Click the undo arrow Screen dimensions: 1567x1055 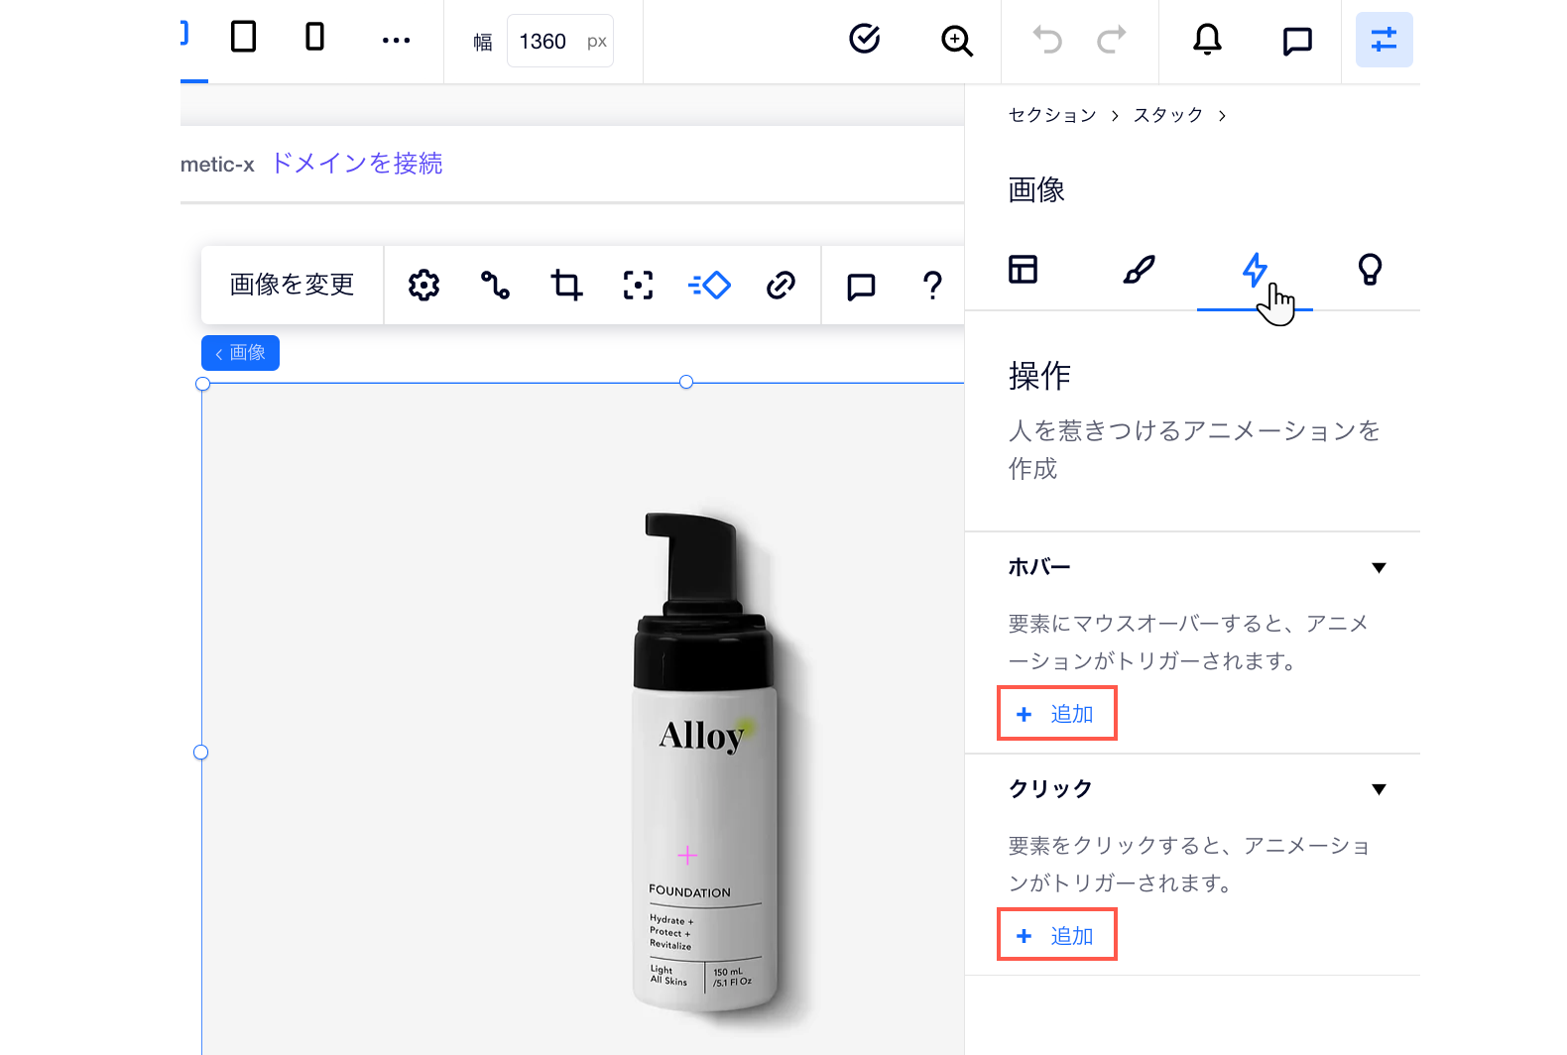1047,40
